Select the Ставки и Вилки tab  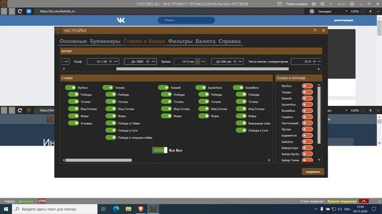tap(144, 41)
